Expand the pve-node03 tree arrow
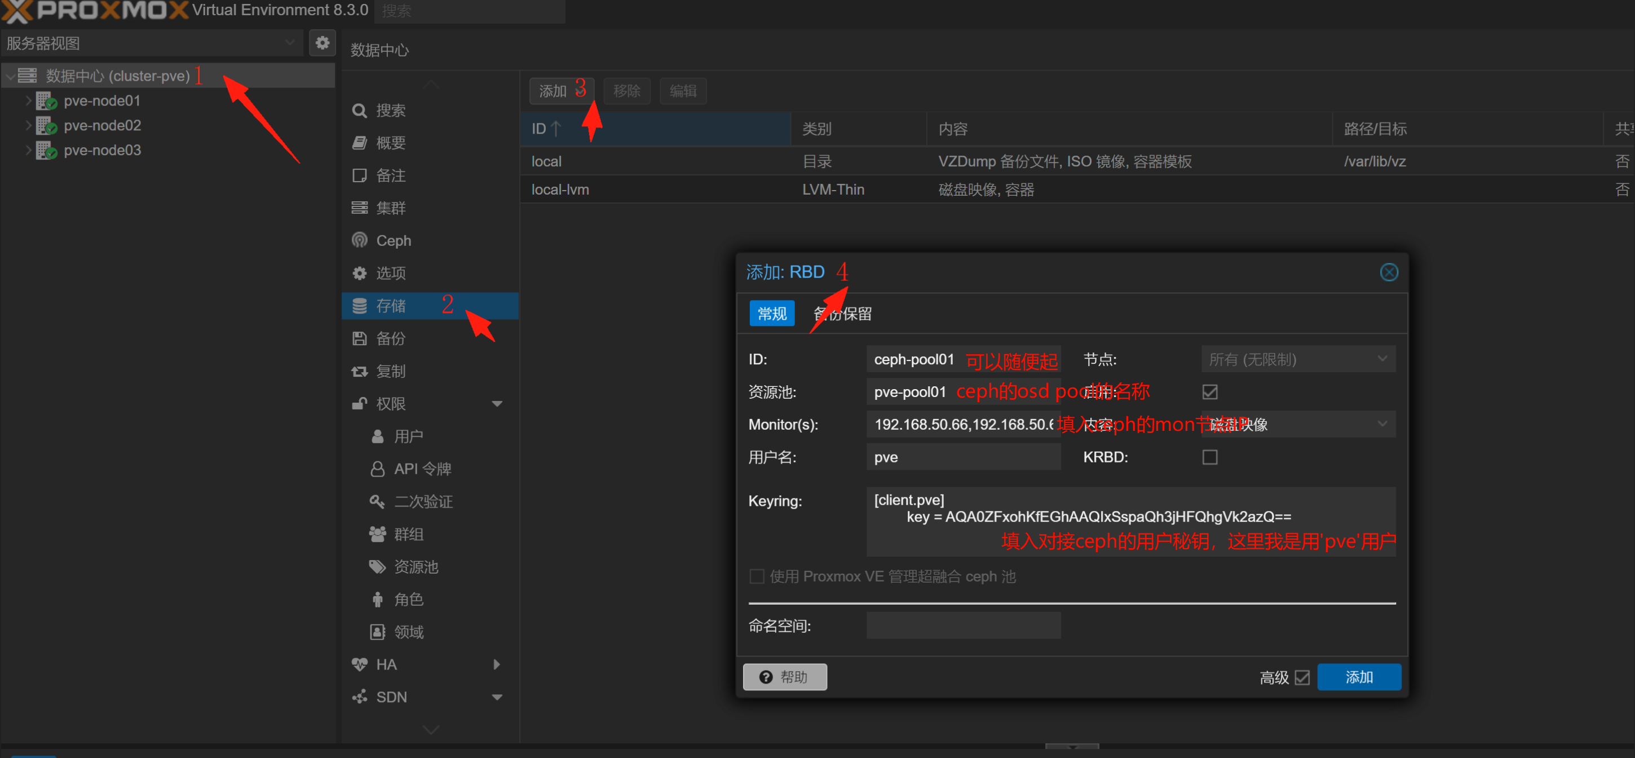This screenshot has width=1635, height=758. point(28,150)
